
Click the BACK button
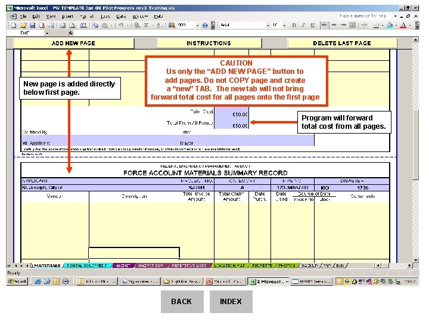(182, 302)
